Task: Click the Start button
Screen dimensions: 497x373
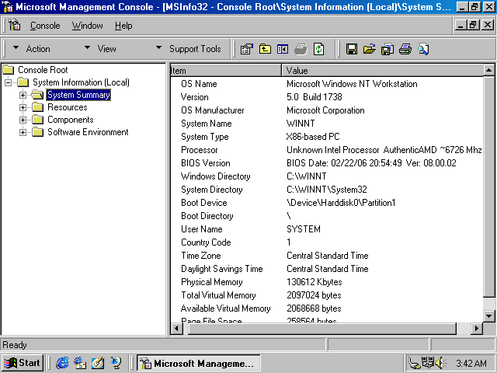Action: pyautogui.click(x=23, y=363)
